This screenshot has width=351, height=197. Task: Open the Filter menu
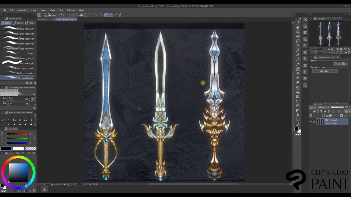tap(61, 10)
